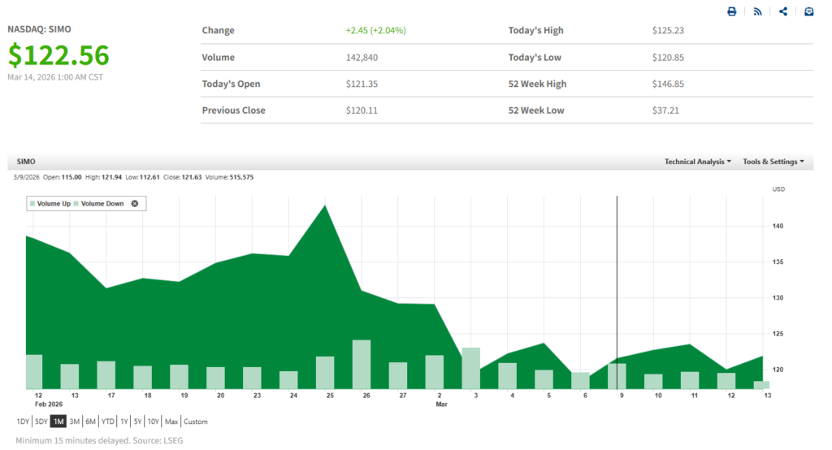This screenshot has width=832, height=450.
Task: Open the RSS feed icon
Action: 757,11
